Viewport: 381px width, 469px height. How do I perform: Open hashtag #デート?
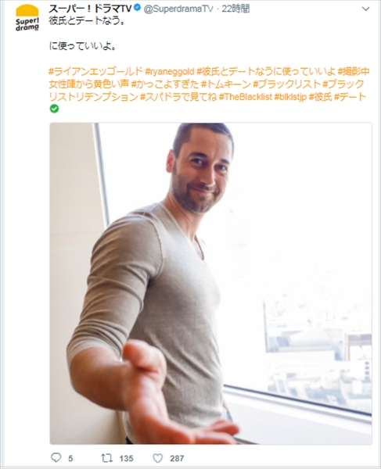coord(350,97)
